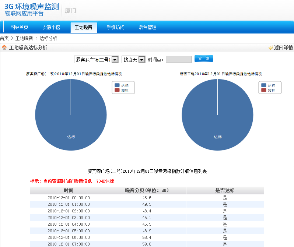Image resolution: width=294 pixels, height=247 pixels.
Task: Click blue 达标 swatch in right chart legend
Action: (x=264, y=85)
